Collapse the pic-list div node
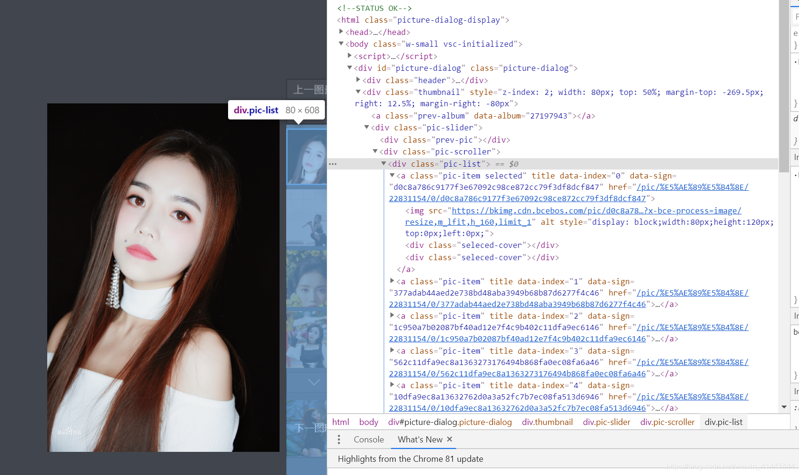 [383, 163]
